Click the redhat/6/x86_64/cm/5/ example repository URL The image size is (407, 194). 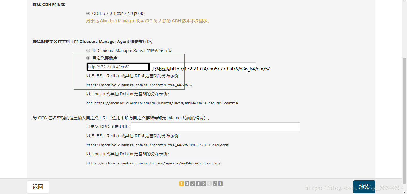click(140, 85)
